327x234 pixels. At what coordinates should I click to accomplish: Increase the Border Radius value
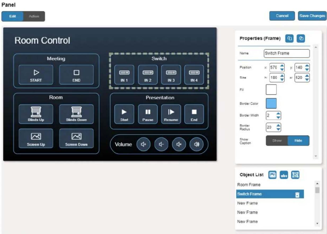(x=278, y=125)
